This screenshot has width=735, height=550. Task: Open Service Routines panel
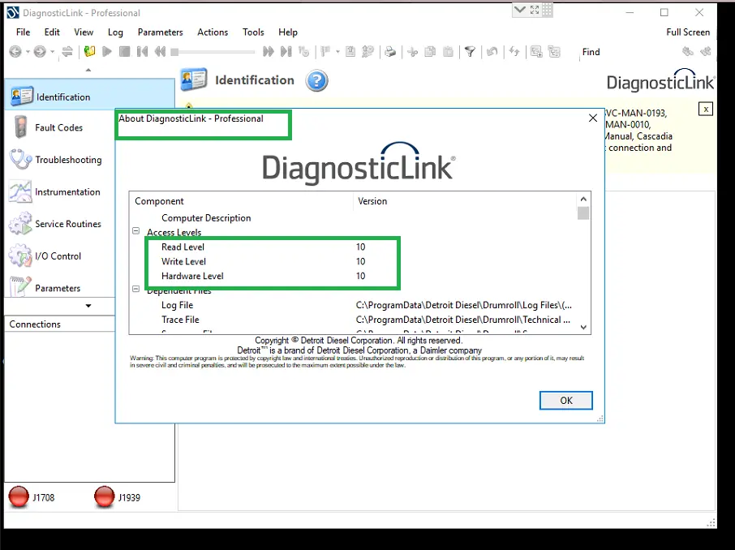coord(59,224)
